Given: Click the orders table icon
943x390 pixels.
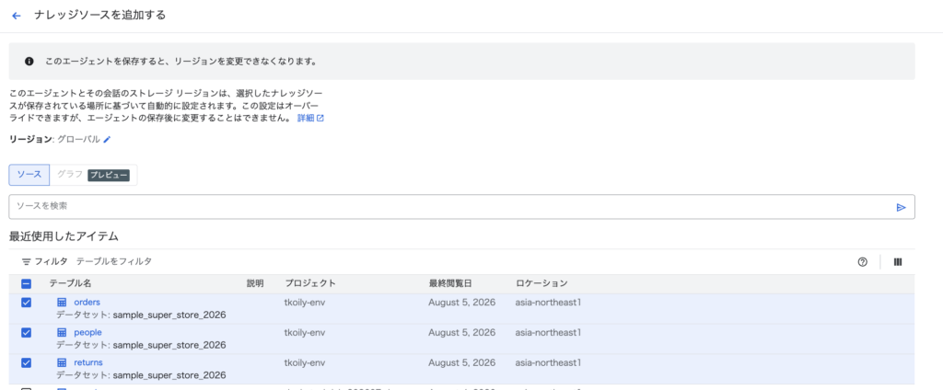Looking at the screenshot, I should coord(62,303).
